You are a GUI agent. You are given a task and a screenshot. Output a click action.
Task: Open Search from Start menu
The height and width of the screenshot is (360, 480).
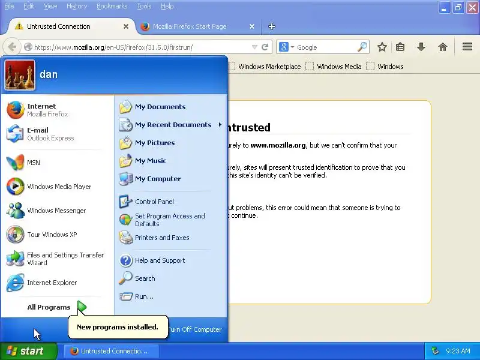click(171, 278)
